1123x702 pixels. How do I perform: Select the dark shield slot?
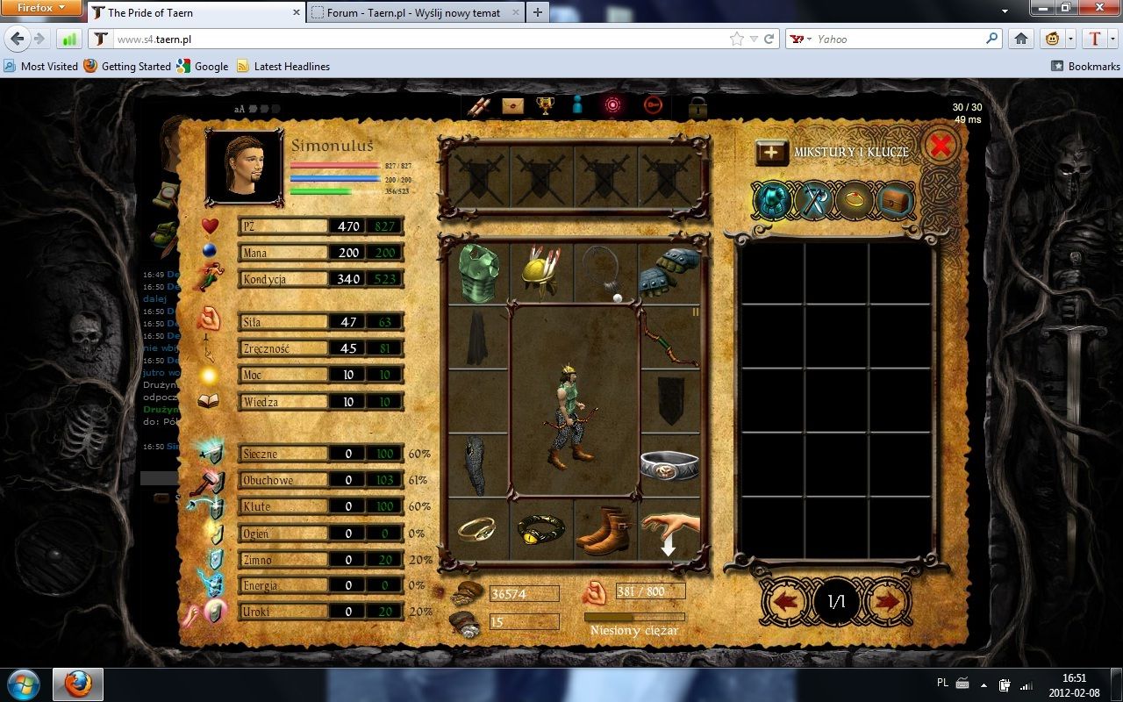pyautogui.click(x=671, y=401)
